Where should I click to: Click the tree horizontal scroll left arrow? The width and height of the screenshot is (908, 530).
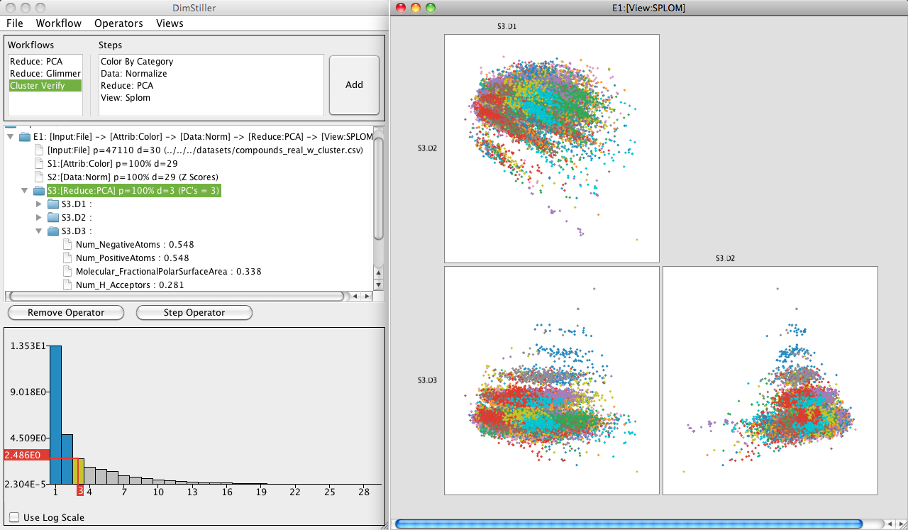pyautogui.click(x=355, y=296)
